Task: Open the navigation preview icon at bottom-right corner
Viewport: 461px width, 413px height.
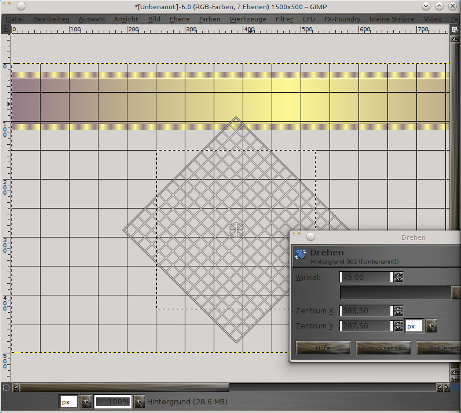Action: point(455,388)
